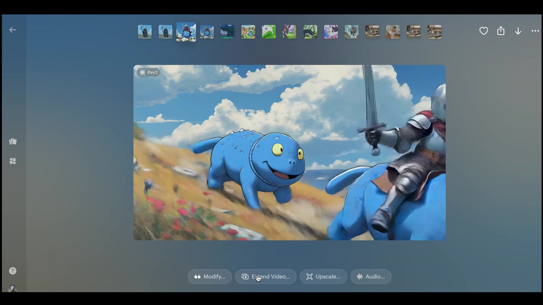The height and width of the screenshot is (305, 543).
Task: Select the second thumbnail of the robed figure
Action: 165,32
